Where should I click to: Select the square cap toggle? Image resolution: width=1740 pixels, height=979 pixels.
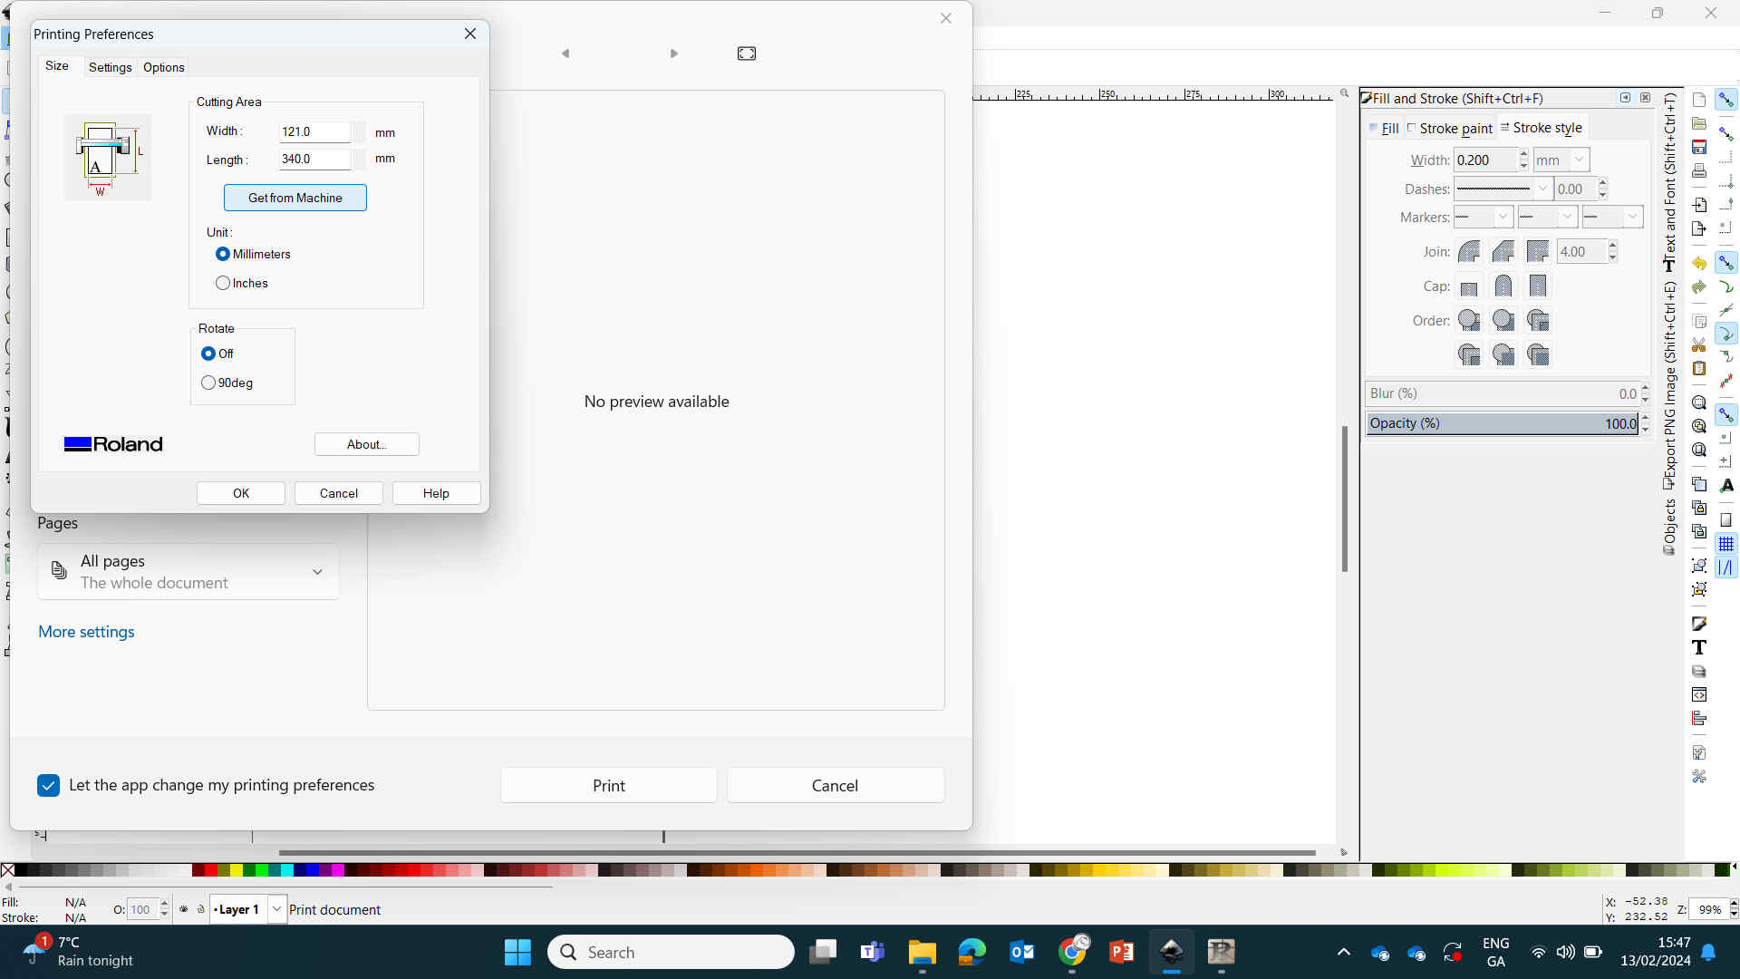click(1538, 286)
